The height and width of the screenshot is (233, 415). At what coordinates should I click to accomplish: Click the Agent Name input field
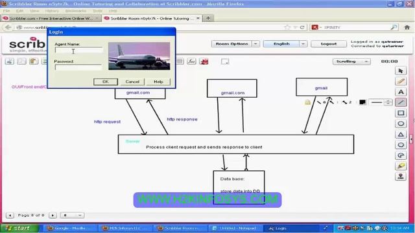pyautogui.click(x=78, y=50)
